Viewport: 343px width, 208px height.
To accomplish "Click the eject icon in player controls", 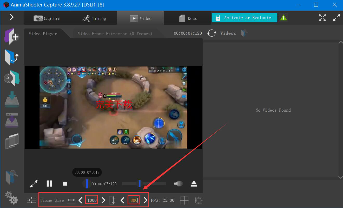I will 194,184.
